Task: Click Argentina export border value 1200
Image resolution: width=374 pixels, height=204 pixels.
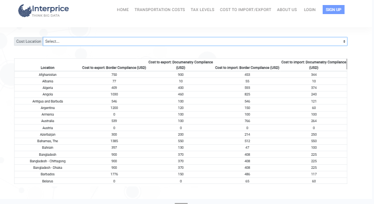Action: pos(114,108)
